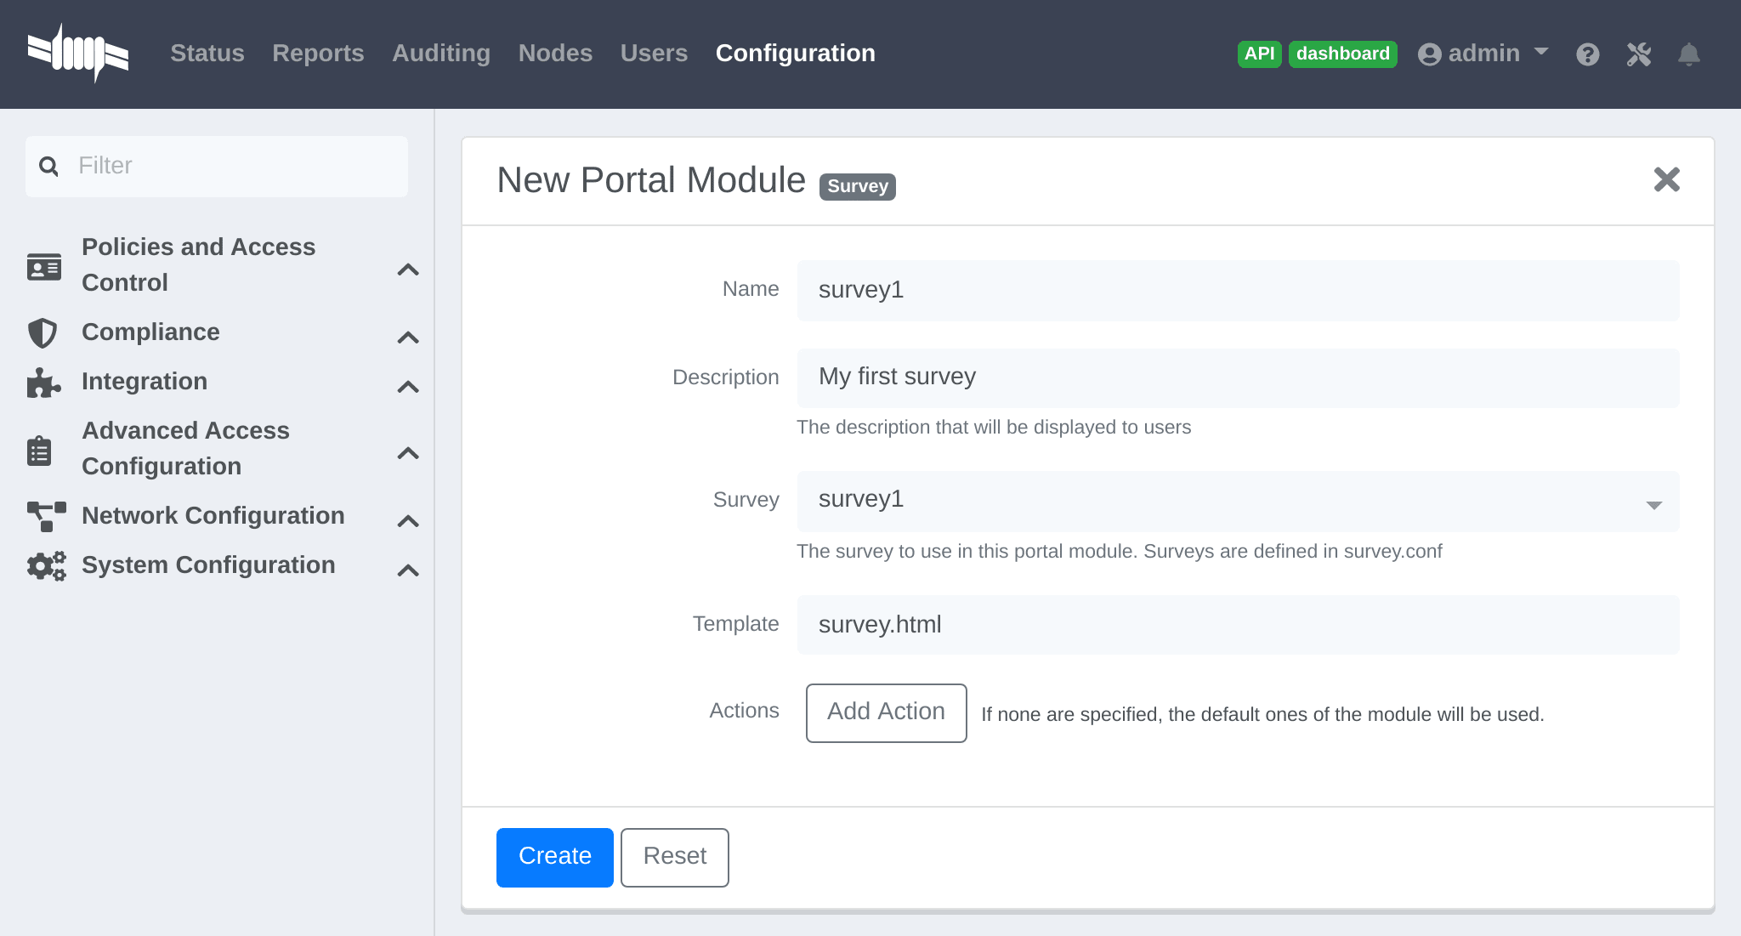Image resolution: width=1741 pixels, height=936 pixels.
Task: Click the Integration puzzle icon
Action: (x=43, y=383)
